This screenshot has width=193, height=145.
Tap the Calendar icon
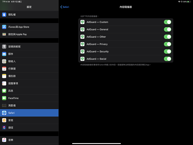pyautogui.click(x=4, y=69)
